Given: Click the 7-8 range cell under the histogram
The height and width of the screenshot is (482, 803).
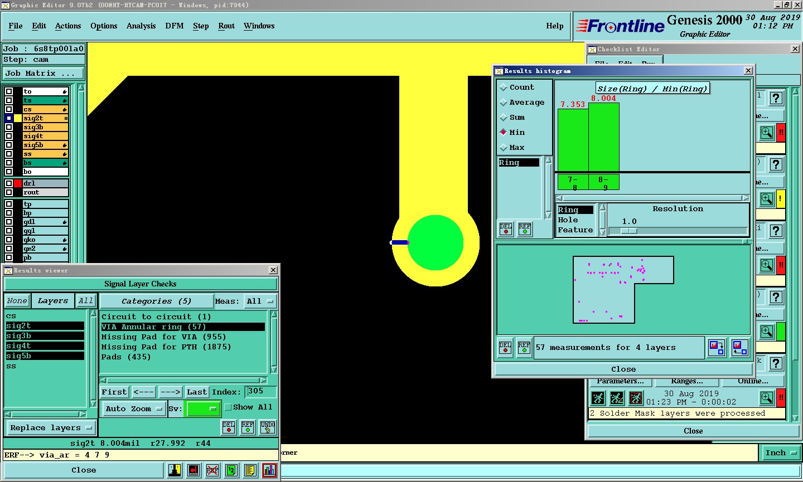Looking at the screenshot, I should point(573,182).
